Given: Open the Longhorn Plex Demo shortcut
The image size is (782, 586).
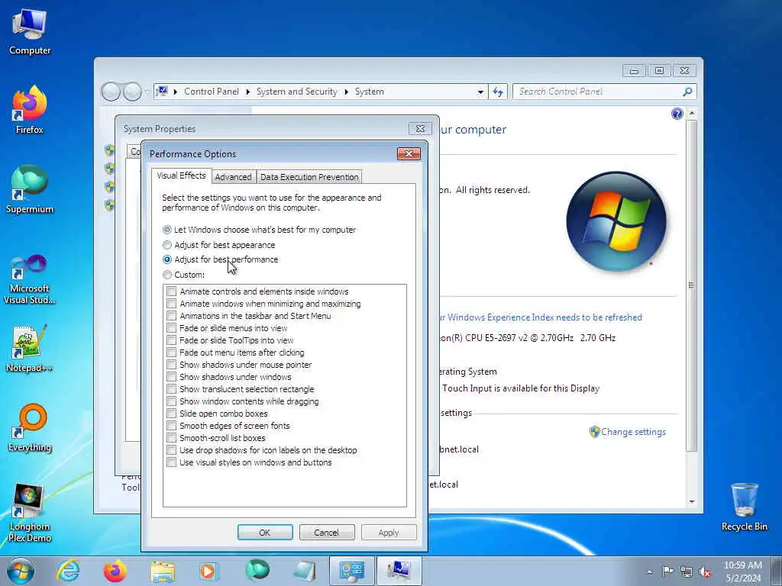Looking at the screenshot, I should (30, 512).
